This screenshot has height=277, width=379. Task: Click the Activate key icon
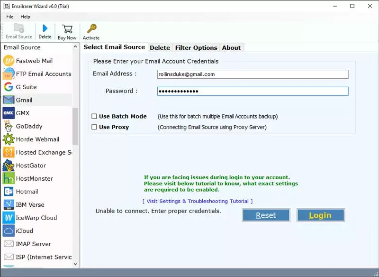tap(92, 28)
